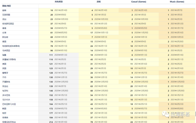Screen dimensions: 196x123
Task: Select the 英国 row name
Action: pyautogui.click(x=4, y=68)
